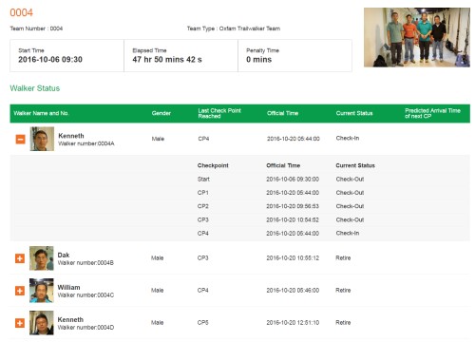This screenshot has width=475, height=342.
Task: Click the CP1 checkpoint label
Action: click(203, 193)
